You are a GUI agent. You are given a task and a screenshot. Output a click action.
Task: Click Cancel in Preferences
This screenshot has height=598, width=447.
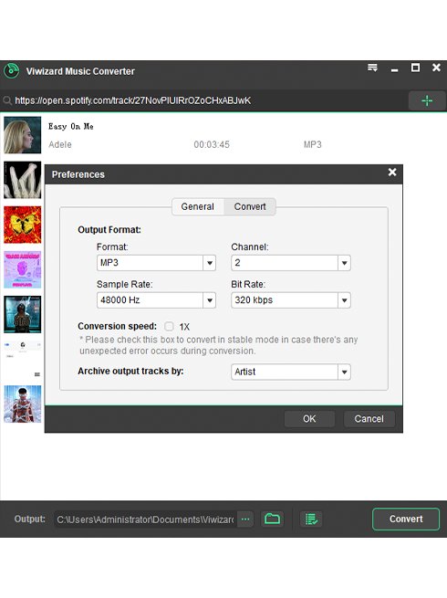369,419
